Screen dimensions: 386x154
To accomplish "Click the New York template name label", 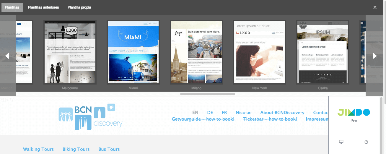I will [x=260, y=88].
